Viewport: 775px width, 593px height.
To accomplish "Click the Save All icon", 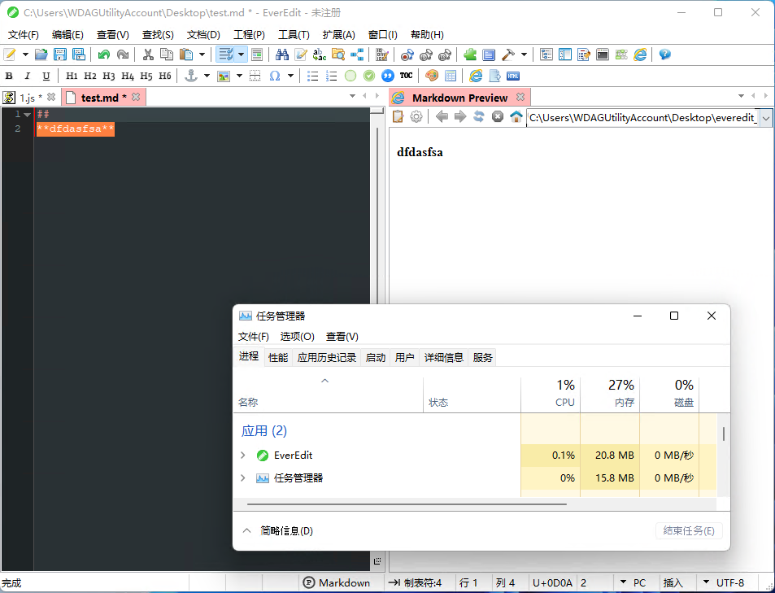I will click(79, 55).
